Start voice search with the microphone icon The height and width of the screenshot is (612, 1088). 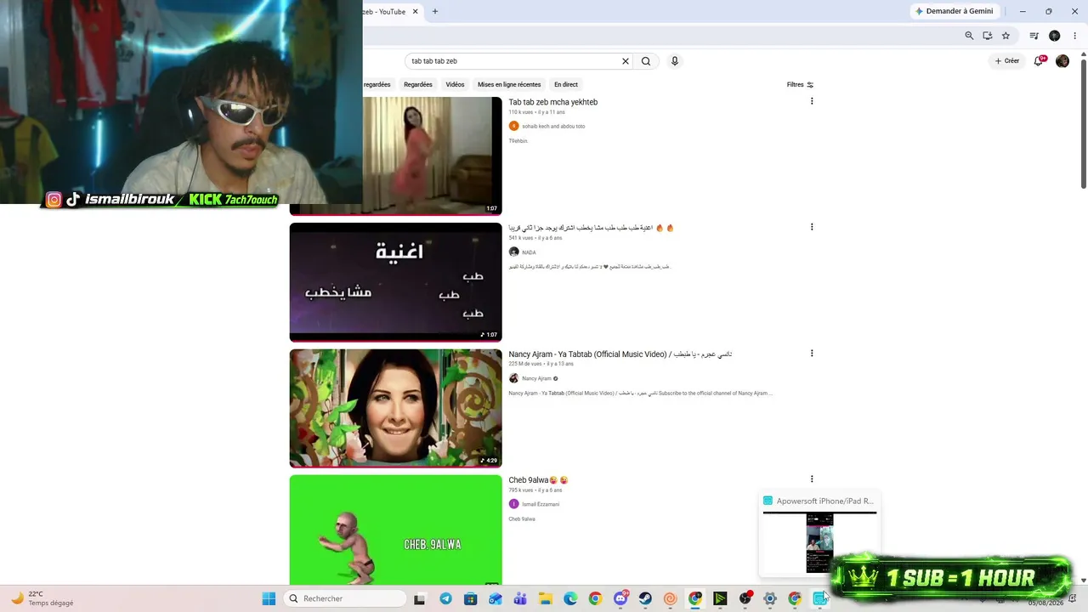[675, 61]
